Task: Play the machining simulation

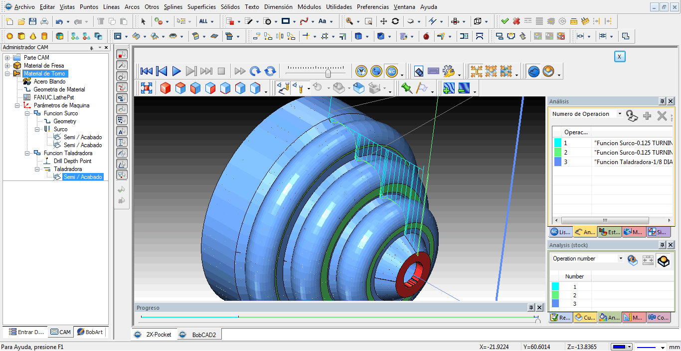Action: (176, 71)
